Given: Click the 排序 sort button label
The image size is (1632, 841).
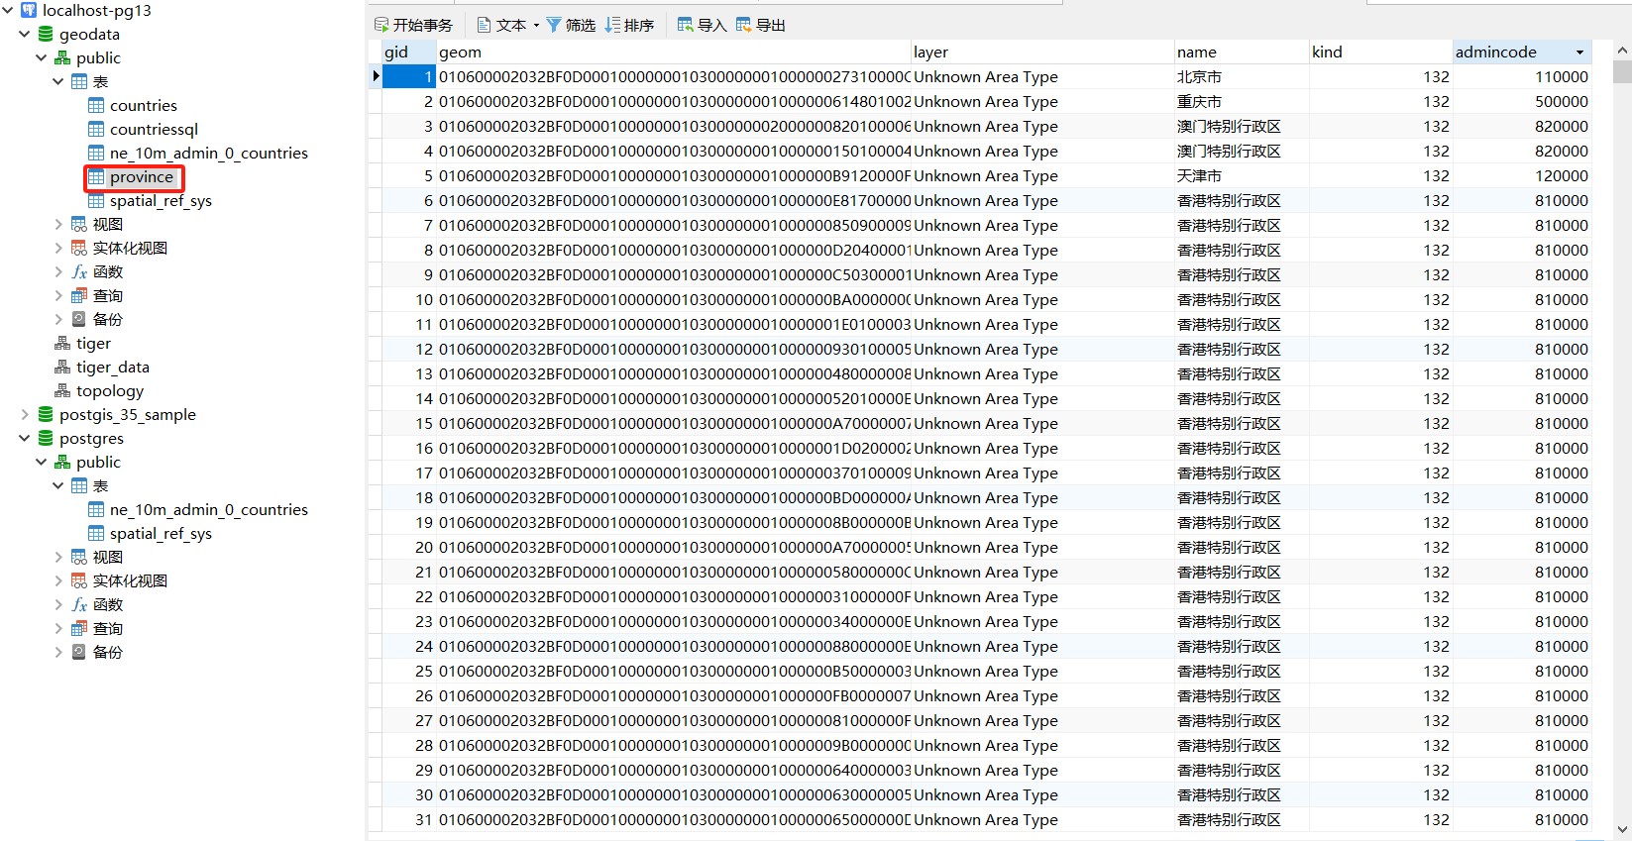Looking at the screenshot, I should point(639,25).
